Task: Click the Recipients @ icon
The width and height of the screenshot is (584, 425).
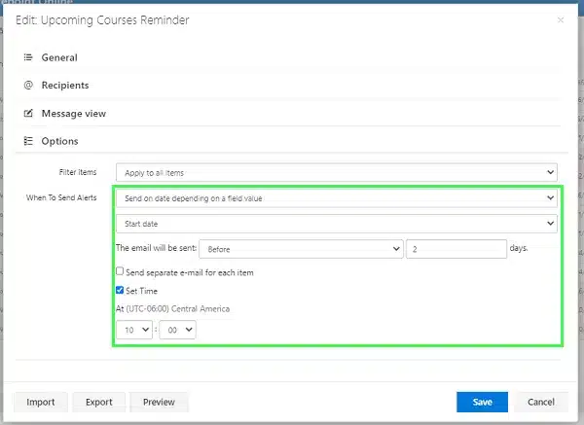Action: (x=28, y=85)
